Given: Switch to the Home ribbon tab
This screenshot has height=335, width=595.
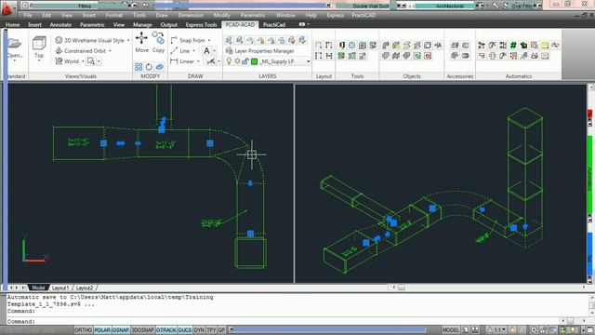Looking at the screenshot, I should (x=12, y=25).
